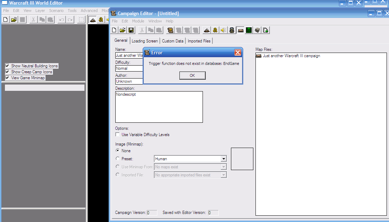
Task: Click the Undo arrow in World Editor toolbar
Action: point(62,20)
